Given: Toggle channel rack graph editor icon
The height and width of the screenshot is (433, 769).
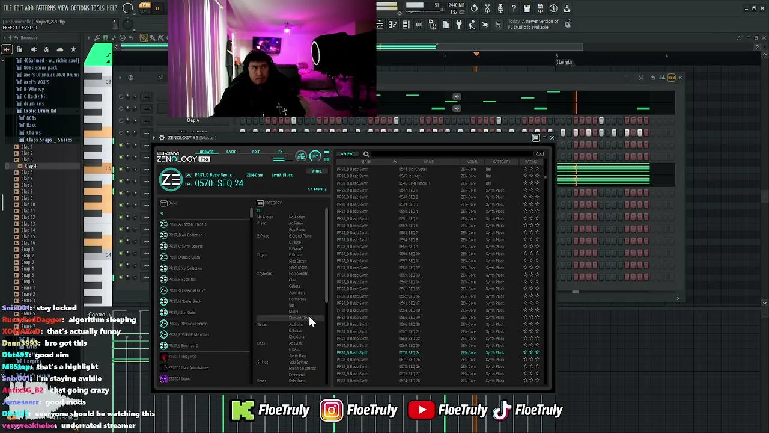Looking at the screenshot, I should point(661,78).
